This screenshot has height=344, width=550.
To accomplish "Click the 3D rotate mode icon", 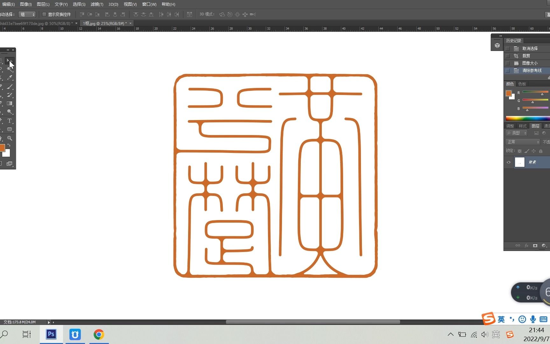I will (x=222, y=14).
